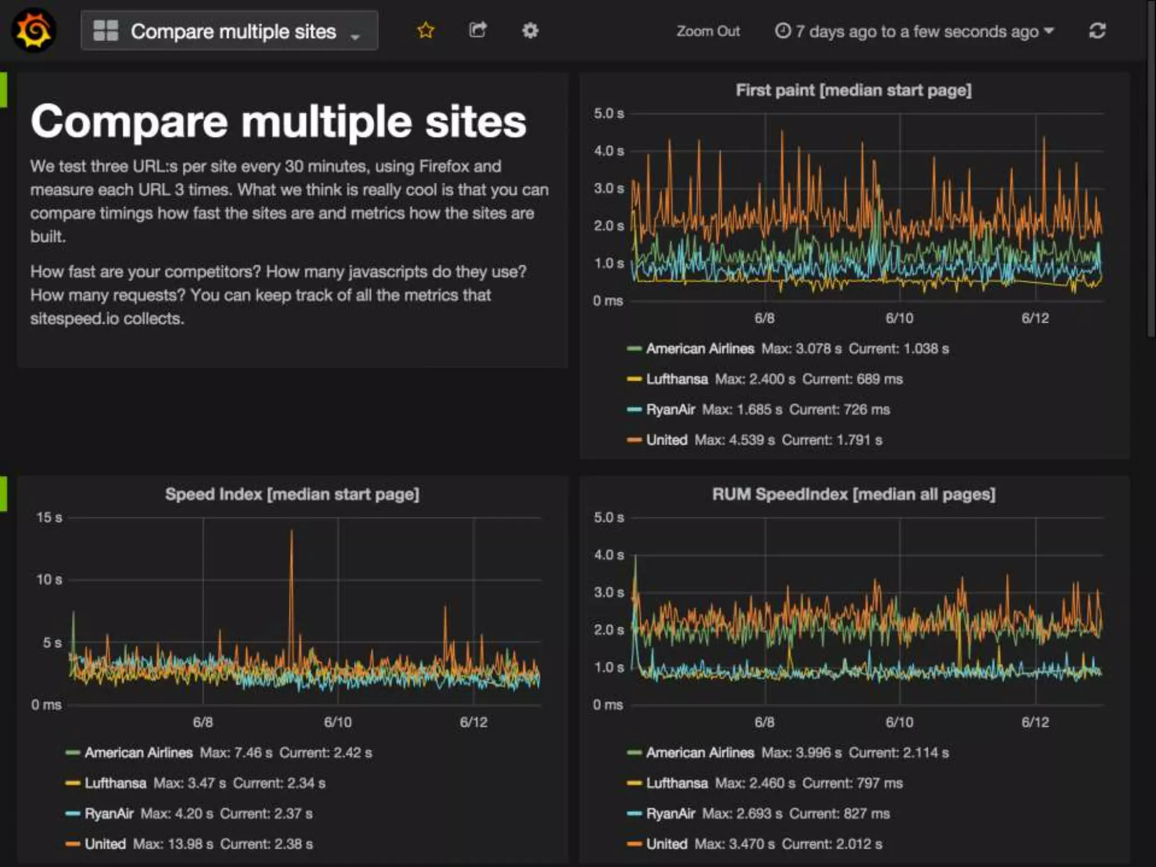This screenshot has height=867, width=1156.
Task: Star this dashboard as favorite
Action: tap(426, 30)
